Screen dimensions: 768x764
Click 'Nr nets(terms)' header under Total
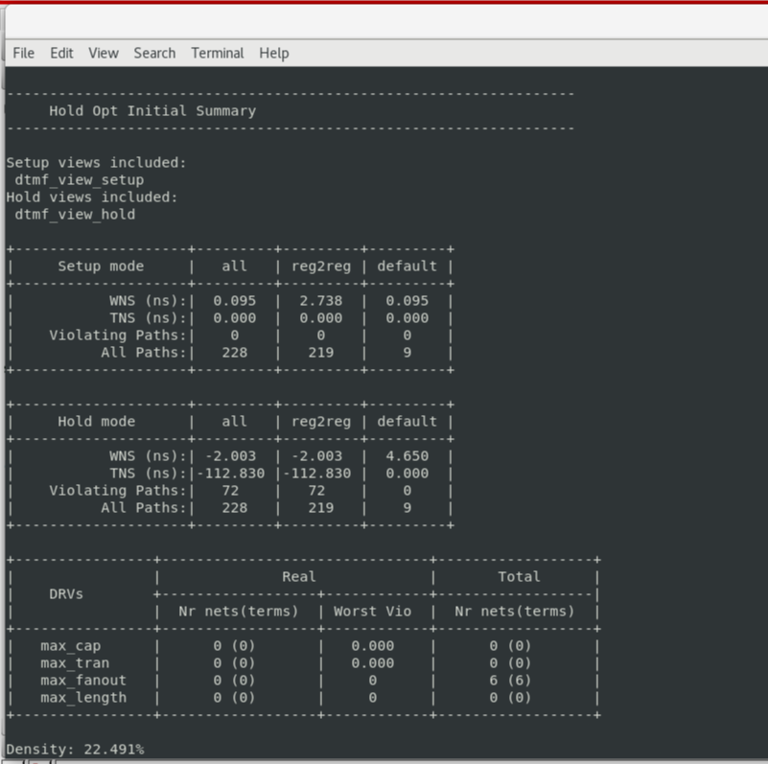click(x=515, y=612)
